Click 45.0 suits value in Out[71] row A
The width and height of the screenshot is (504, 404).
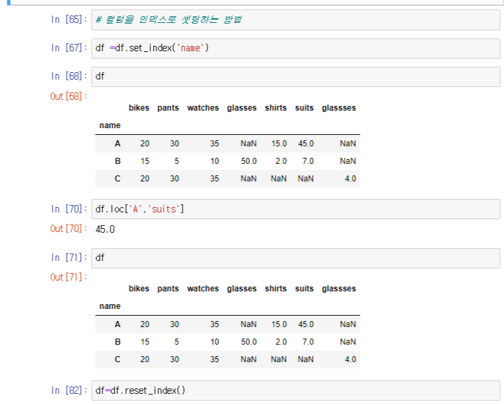coord(306,324)
